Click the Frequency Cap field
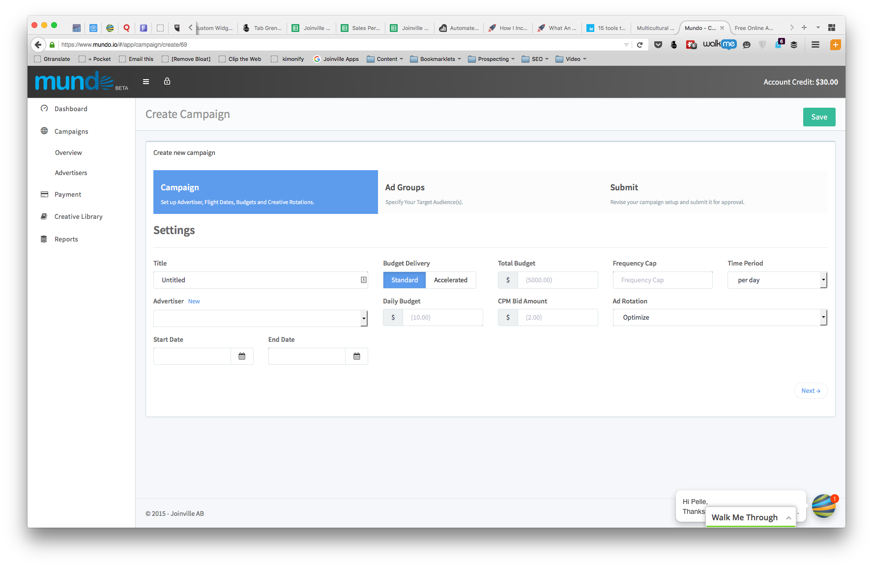The height and width of the screenshot is (567, 873). pos(663,280)
